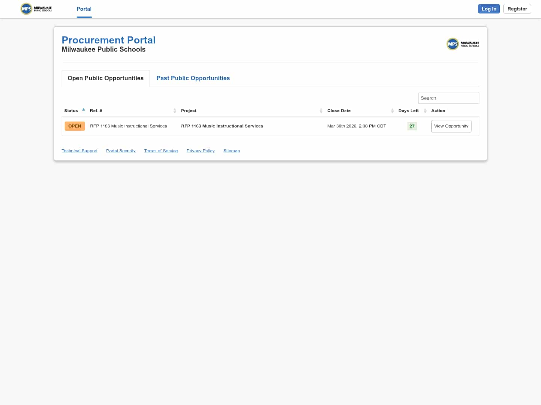Click the sort icon next to Ref. # column
541x405 pixels.
pyautogui.click(x=175, y=111)
